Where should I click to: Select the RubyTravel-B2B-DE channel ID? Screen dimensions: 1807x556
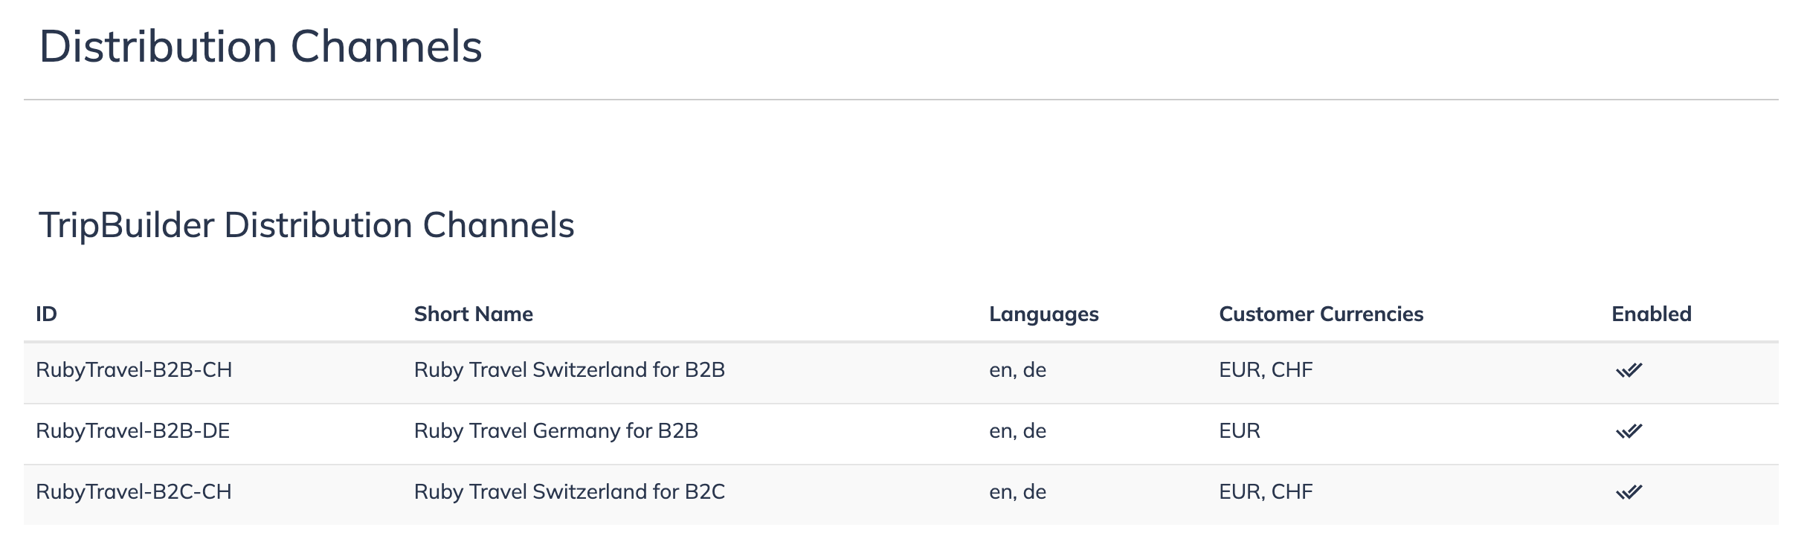tap(133, 431)
